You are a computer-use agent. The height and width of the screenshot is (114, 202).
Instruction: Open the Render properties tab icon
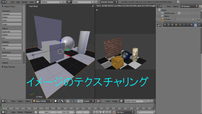point(165,25)
